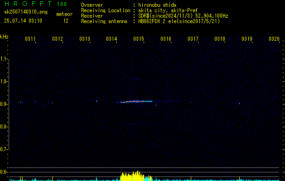The image size is (285, 181).
Task: Click the meteor count value 12
Action: (x=66, y=21)
